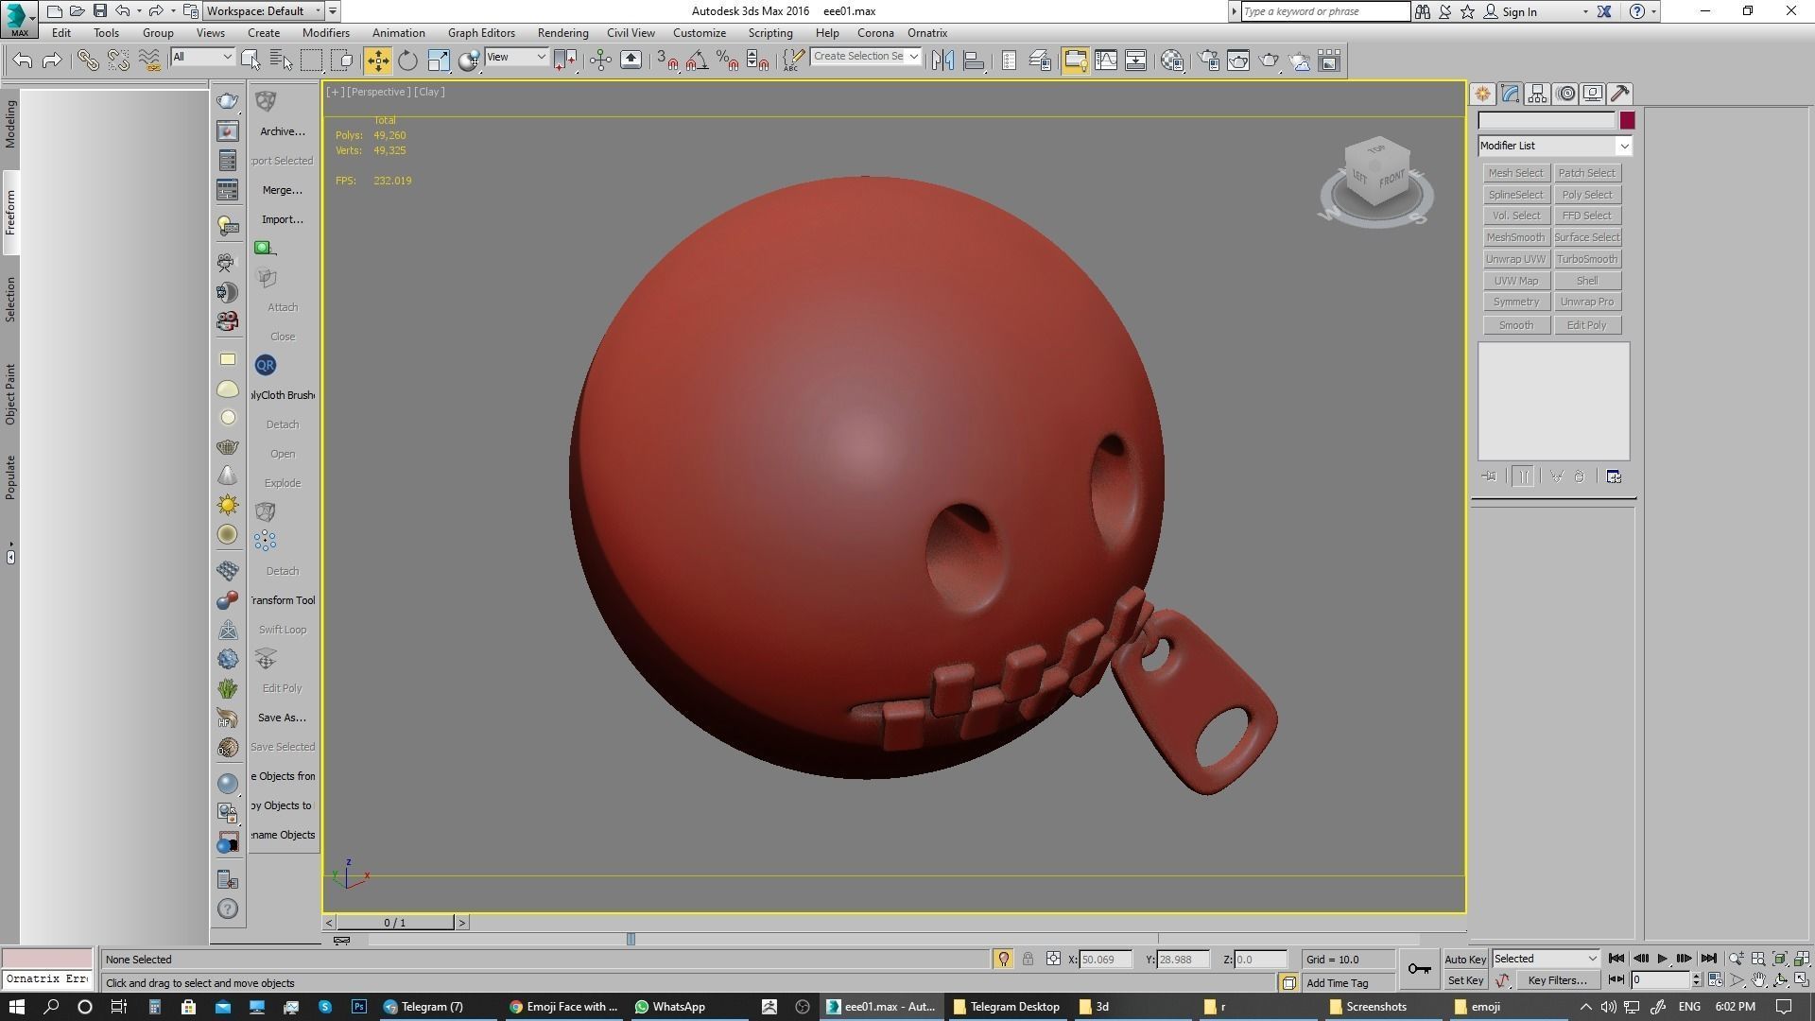Toggle Auto Key animation mode
The image size is (1815, 1021).
pyautogui.click(x=1465, y=960)
